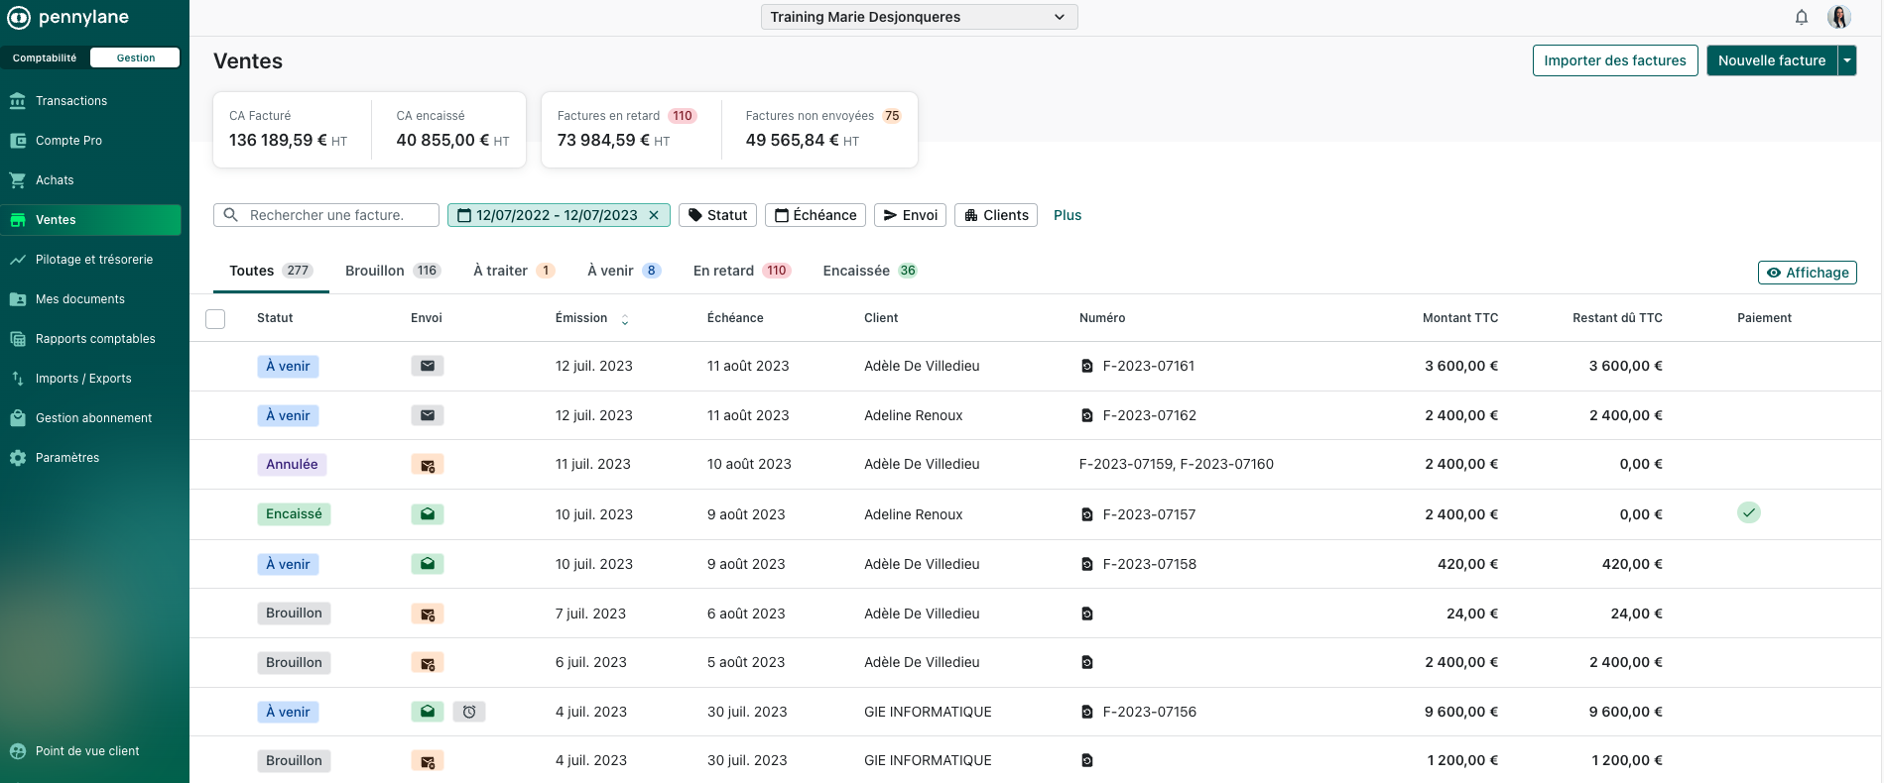Viewport: 1884px width, 783px height.
Task: Click the 9 600,00 € Montant TTC amount
Action: pyautogui.click(x=1461, y=712)
